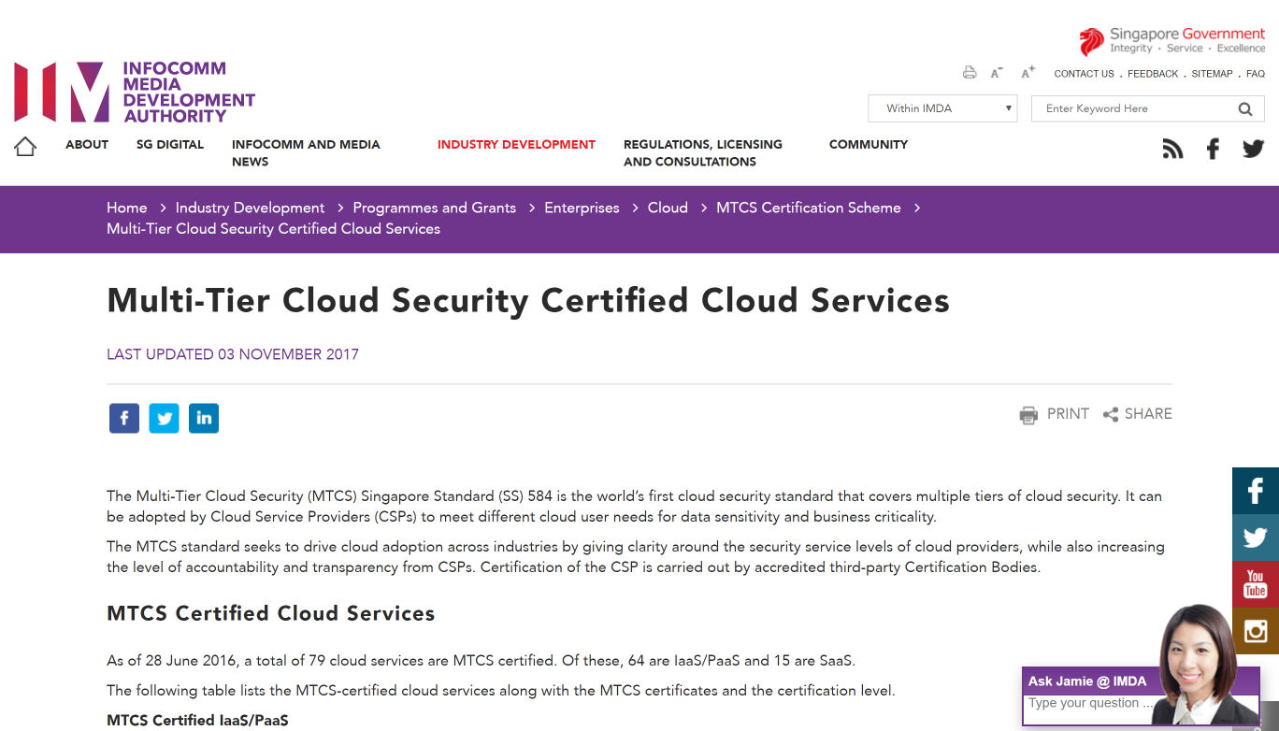Open the 'Within IMDA' search scope dropdown
The height and width of the screenshot is (731, 1279).
tap(942, 108)
